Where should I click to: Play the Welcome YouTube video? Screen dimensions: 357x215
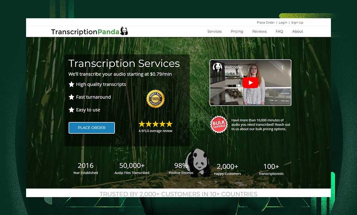(250, 83)
